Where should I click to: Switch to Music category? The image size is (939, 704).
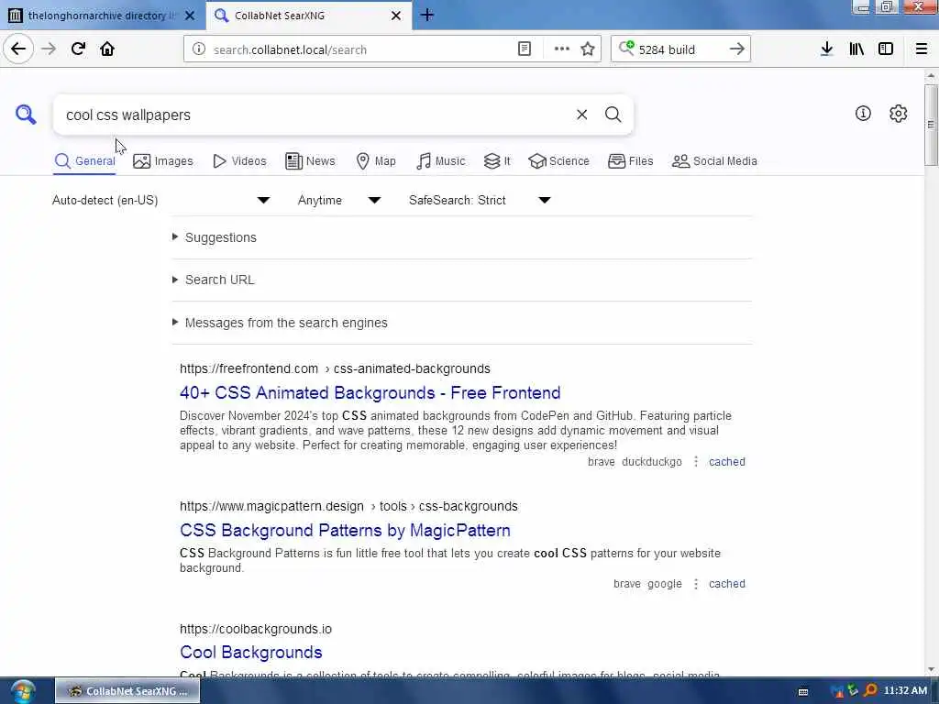pos(440,161)
